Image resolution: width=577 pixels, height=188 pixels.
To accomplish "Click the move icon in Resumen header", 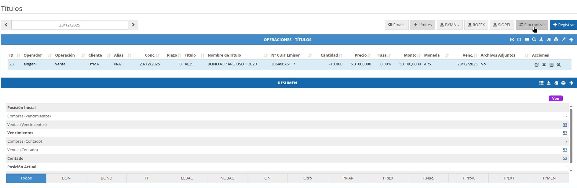I will tap(571, 83).
